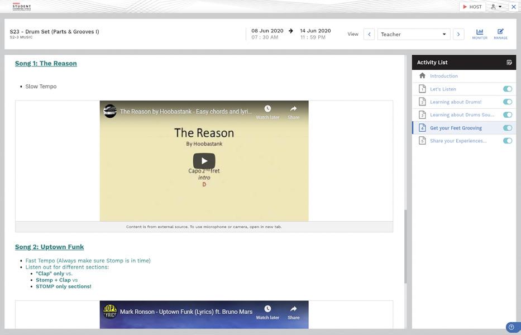The width and height of the screenshot is (521, 335).
Task: Click the Song 2: Uptown Funk heading link
Action: (50, 247)
